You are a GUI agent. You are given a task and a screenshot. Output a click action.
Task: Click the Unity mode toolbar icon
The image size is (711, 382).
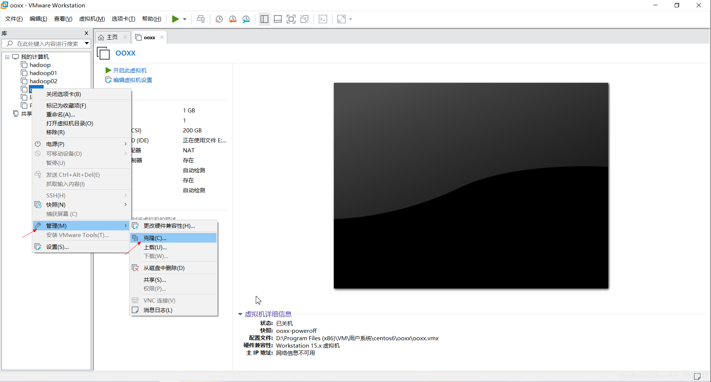pyautogui.click(x=304, y=19)
